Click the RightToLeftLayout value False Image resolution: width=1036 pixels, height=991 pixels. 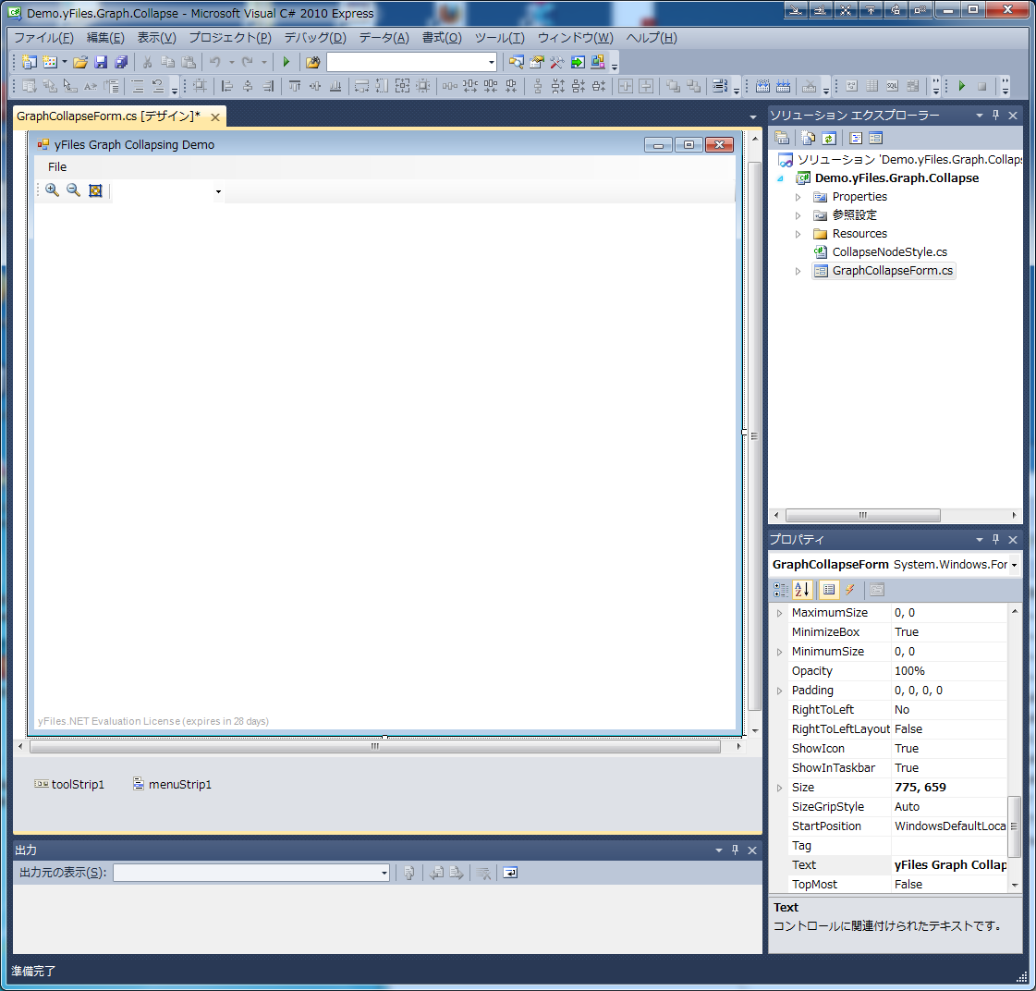pyautogui.click(x=949, y=729)
